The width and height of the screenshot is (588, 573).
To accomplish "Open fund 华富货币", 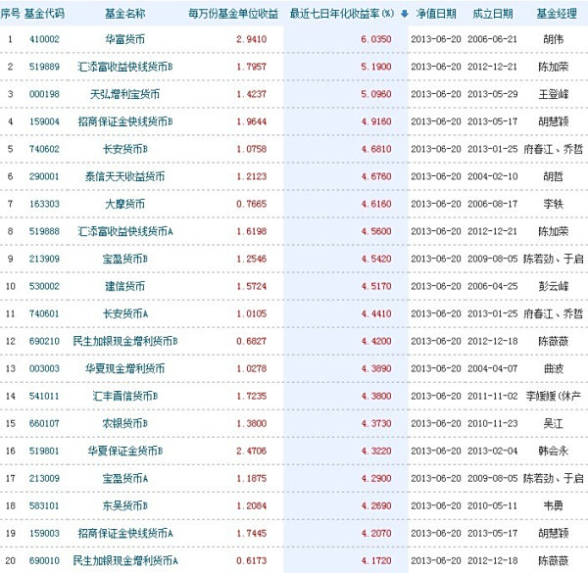I will click(124, 39).
